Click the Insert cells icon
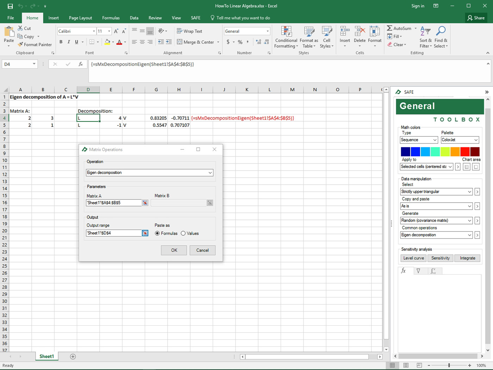Viewport: 493px width, 370px height. (345, 31)
